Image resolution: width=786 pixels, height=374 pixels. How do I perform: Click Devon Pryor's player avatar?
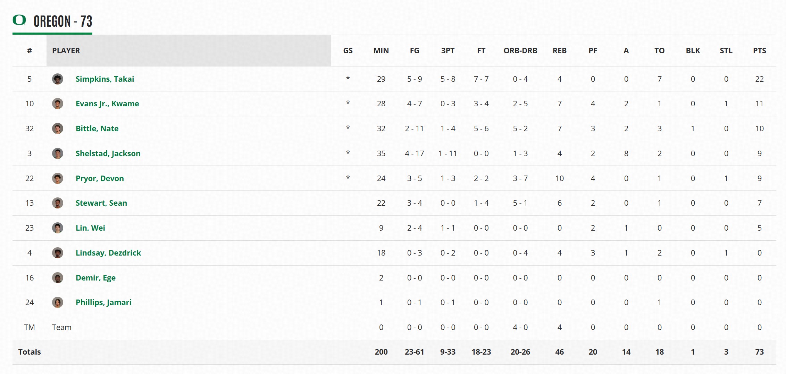tap(58, 178)
